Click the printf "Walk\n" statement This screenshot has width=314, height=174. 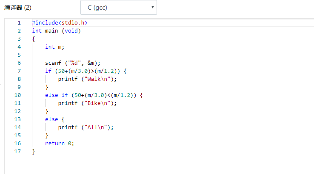87,79
